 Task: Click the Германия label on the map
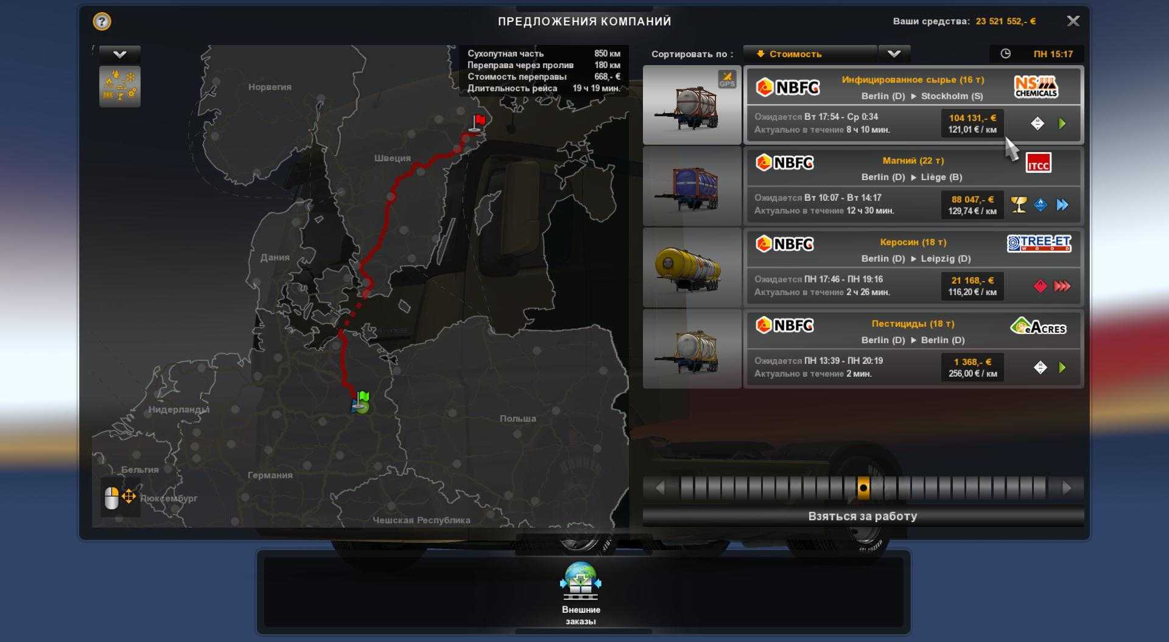[x=270, y=475]
